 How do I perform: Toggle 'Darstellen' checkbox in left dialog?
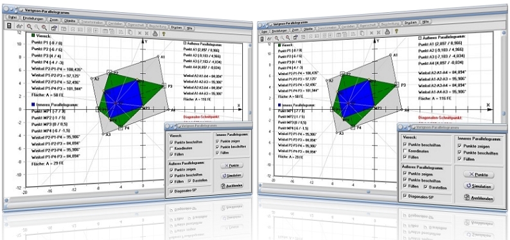coord(189,180)
